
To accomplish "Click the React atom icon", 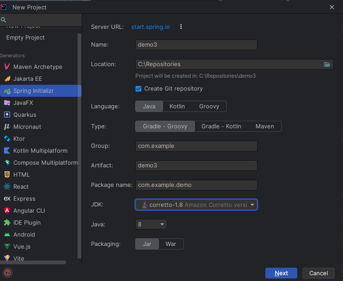I will click(7, 187).
